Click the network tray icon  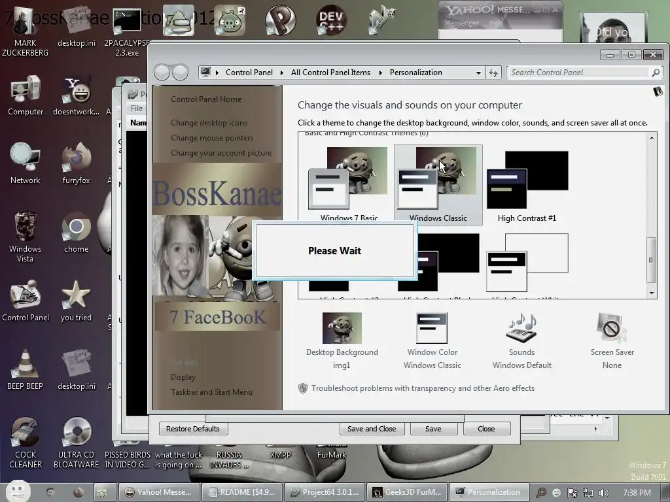pyautogui.click(x=588, y=493)
